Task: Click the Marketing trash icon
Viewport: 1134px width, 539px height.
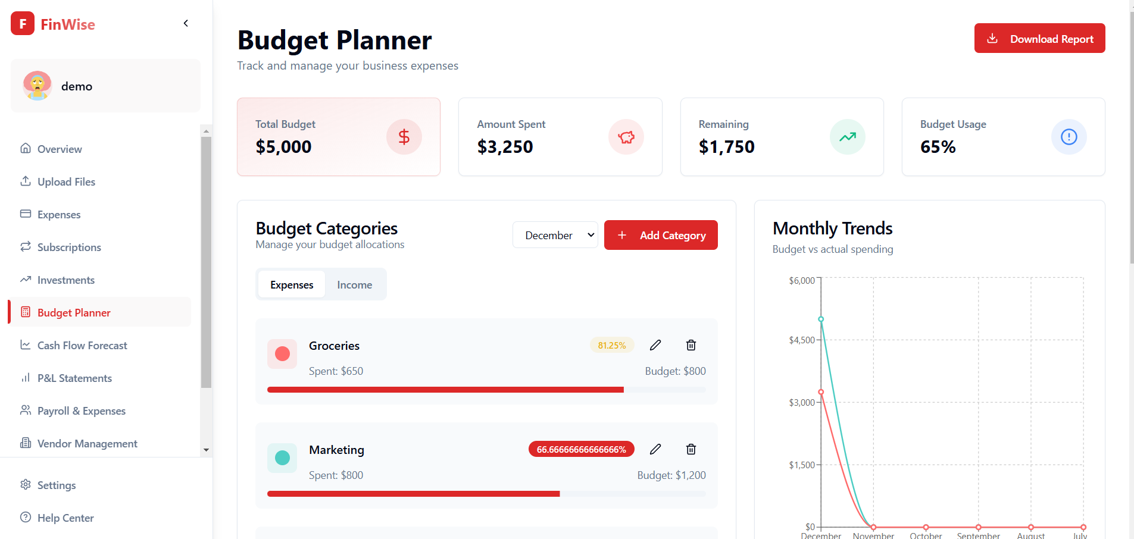Action: click(x=691, y=449)
